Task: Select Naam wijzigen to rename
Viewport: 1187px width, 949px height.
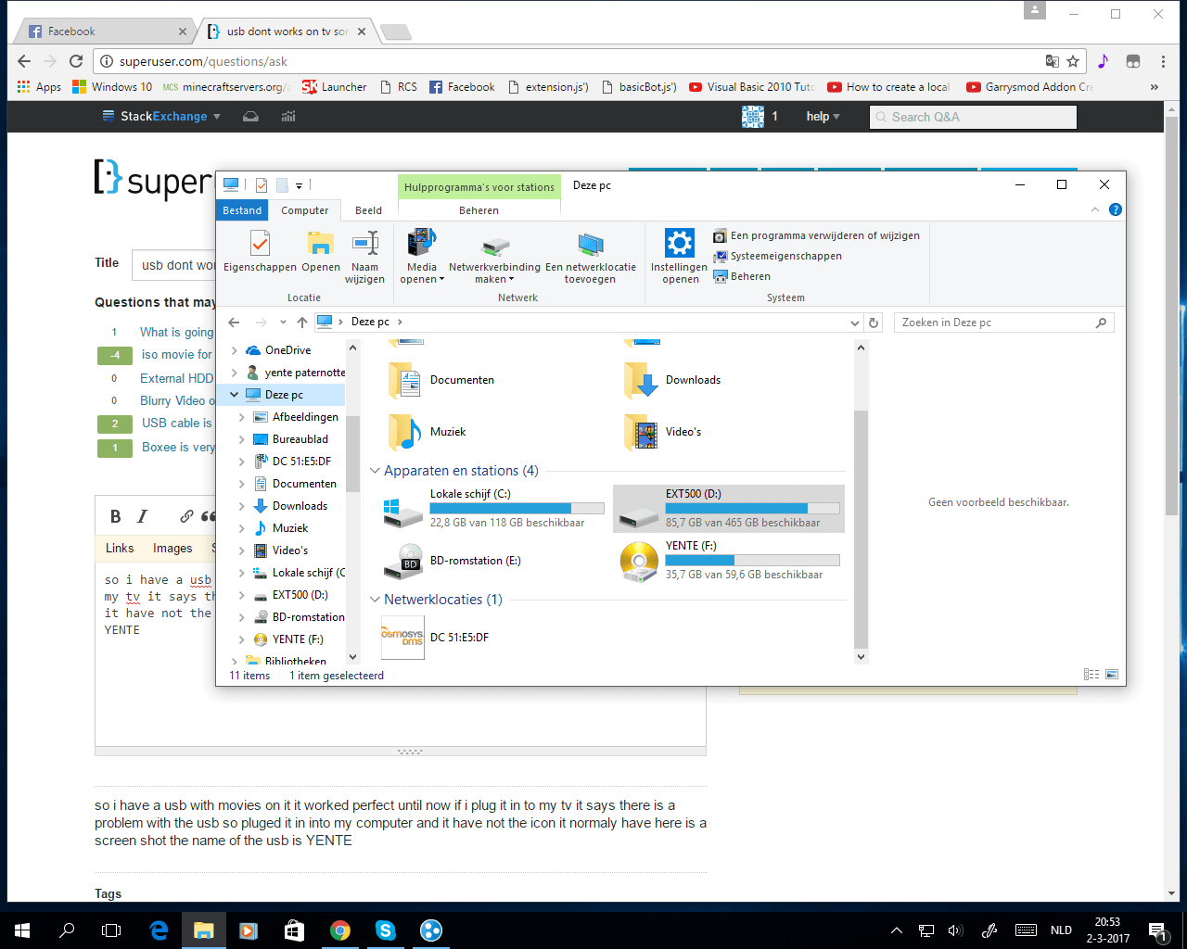Action: pyautogui.click(x=364, y=257)
